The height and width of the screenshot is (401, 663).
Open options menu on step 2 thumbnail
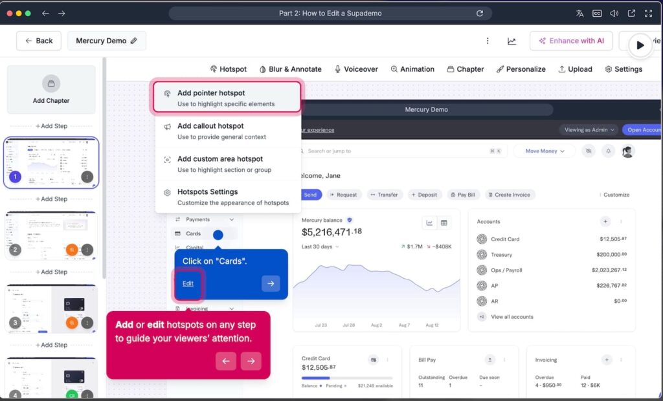(x=87, y=250)
